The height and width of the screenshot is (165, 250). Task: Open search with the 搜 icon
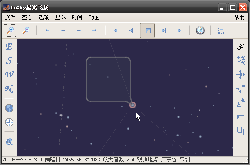(x=9, y=142)
